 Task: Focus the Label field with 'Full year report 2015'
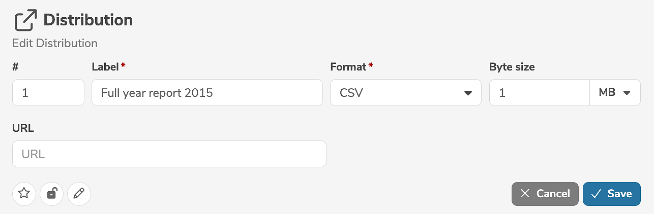[207, 93]
